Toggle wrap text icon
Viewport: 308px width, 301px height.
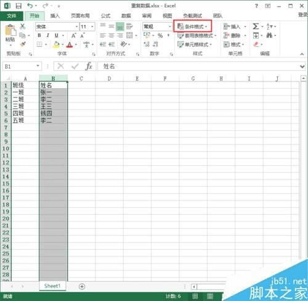click(129, 27)
